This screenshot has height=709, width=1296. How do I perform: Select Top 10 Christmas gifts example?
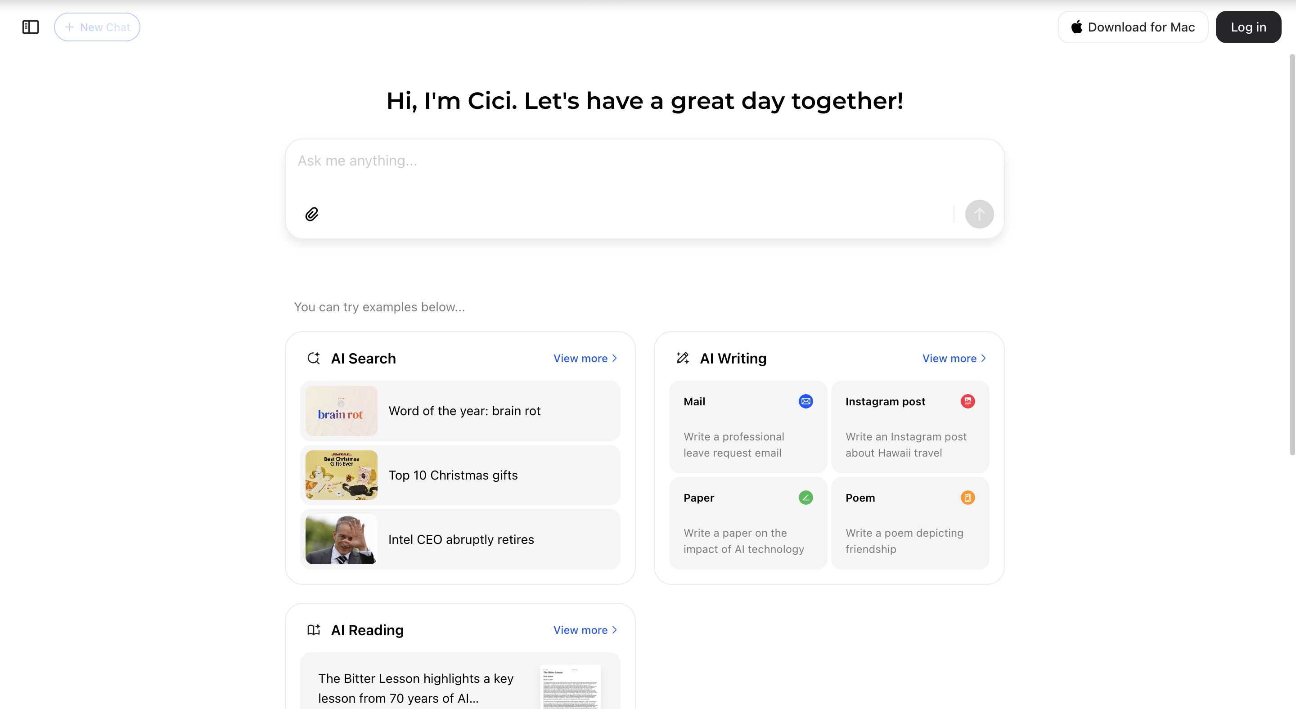(453, 475)
